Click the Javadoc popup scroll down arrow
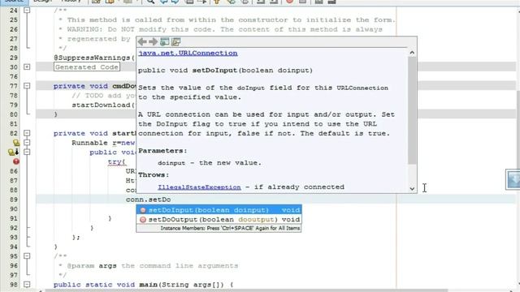This screenshot has height=292, width=520. (412, 189)
